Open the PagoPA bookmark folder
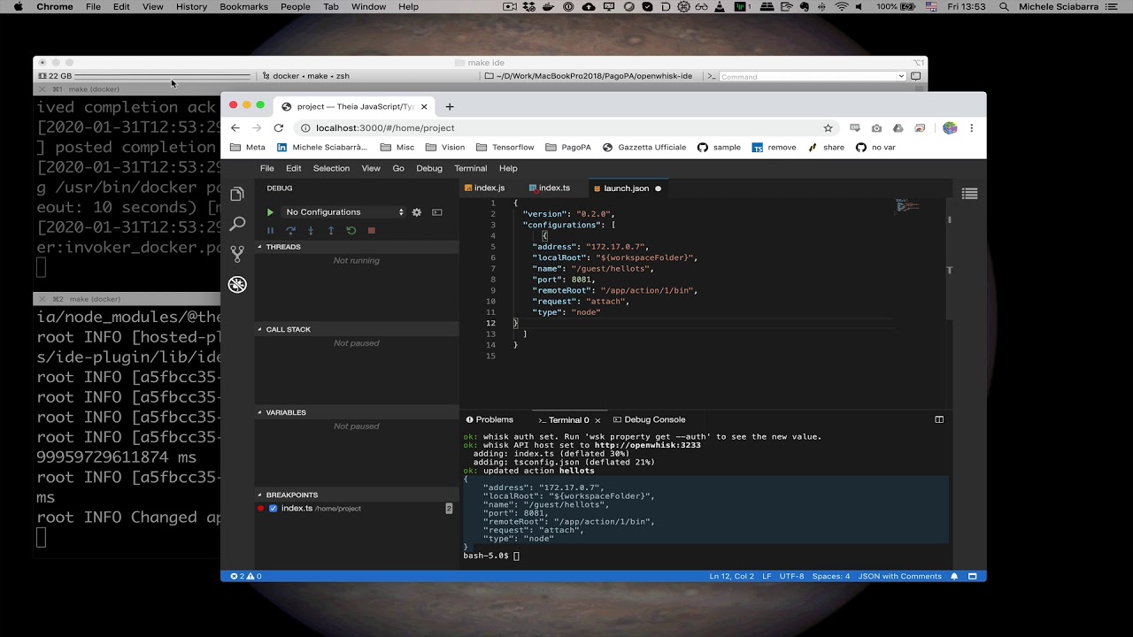This screenshot has height=637, width=1133. (x=568, y=148)
